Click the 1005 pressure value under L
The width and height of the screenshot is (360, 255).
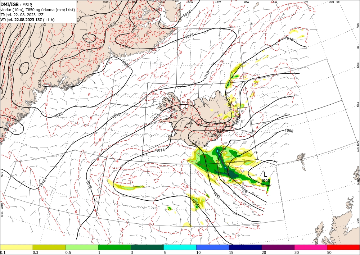tap(265, 181)
